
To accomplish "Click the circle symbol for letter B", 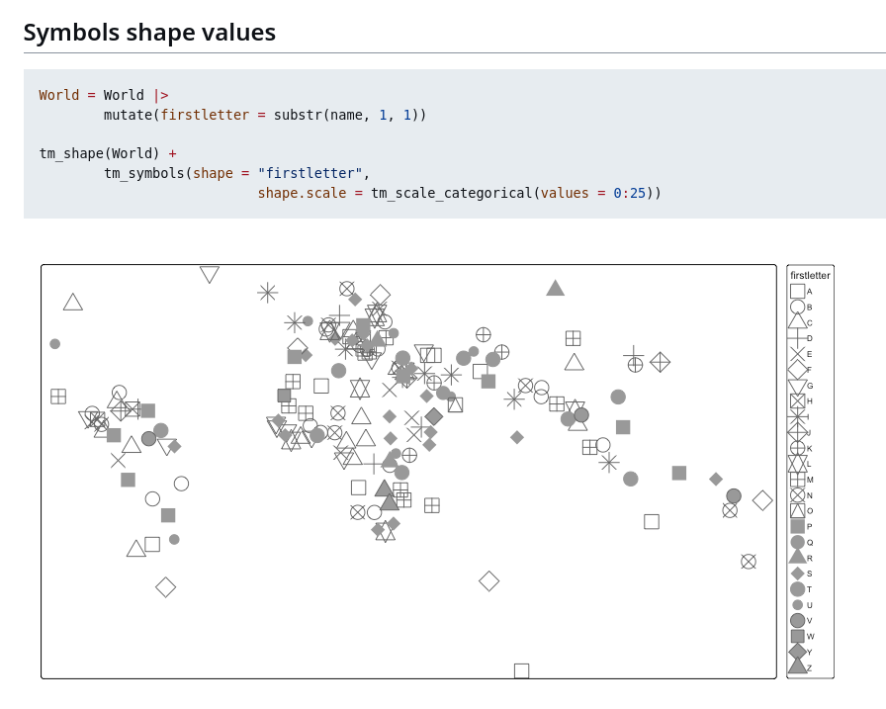I will coord(797,307).
